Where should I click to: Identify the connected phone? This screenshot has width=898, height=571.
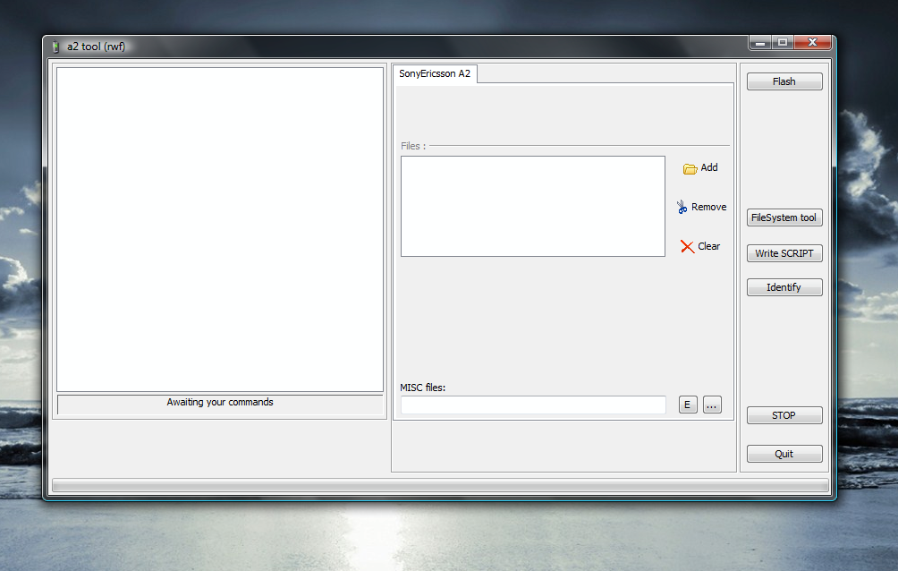(x=784, y=287)
